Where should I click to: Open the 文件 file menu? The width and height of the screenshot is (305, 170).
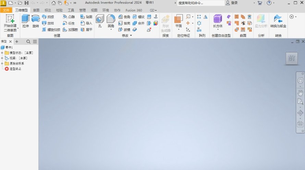coord(6,10)
